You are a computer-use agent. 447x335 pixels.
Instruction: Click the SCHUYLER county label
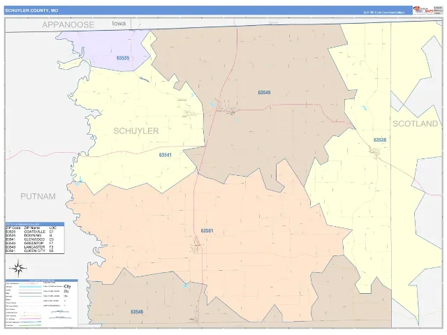pos(136,131)
